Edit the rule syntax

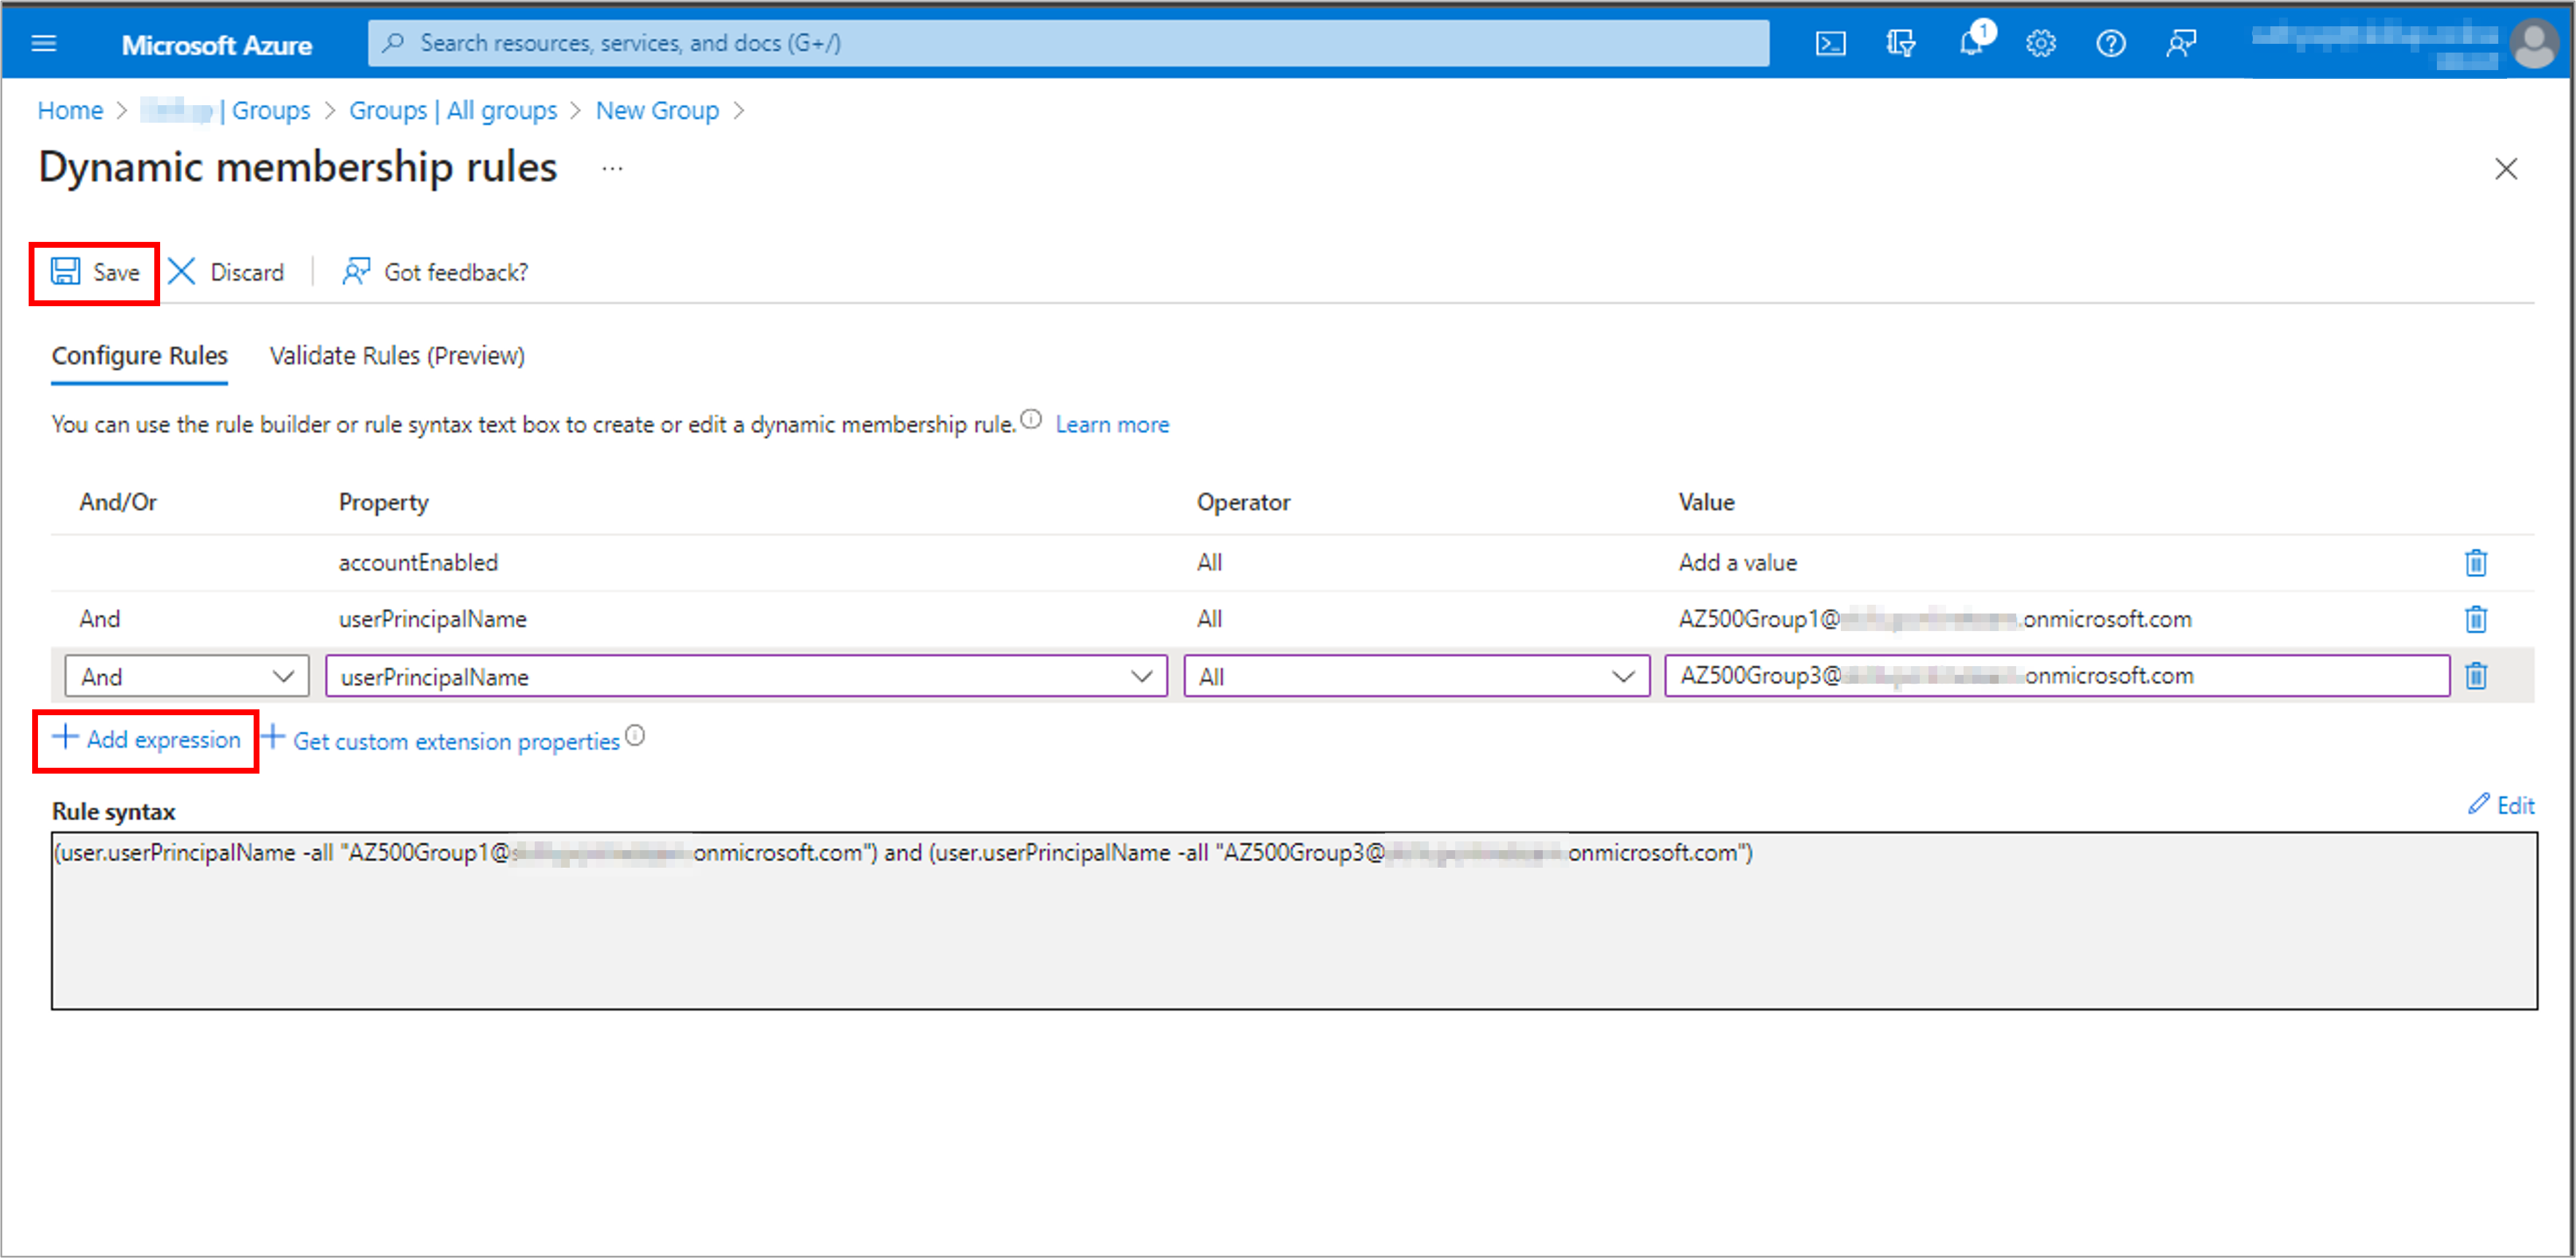2501,805
